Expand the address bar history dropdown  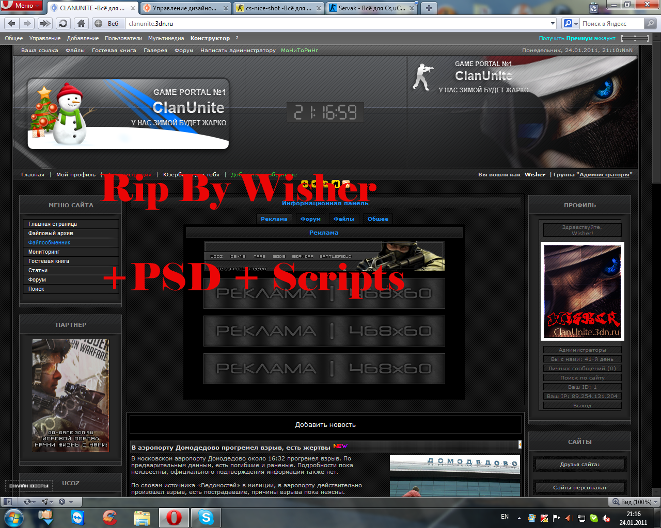tap(553, 23)
